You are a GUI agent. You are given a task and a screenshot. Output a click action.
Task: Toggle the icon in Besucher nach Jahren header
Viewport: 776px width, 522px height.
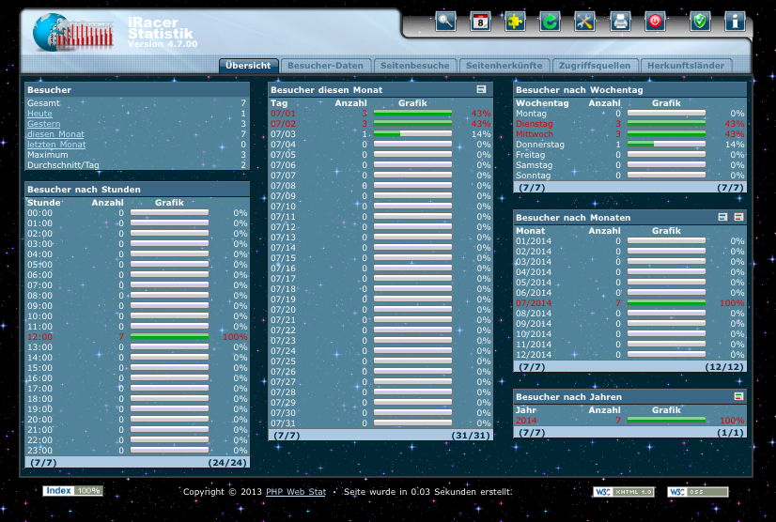click(738, 397)
